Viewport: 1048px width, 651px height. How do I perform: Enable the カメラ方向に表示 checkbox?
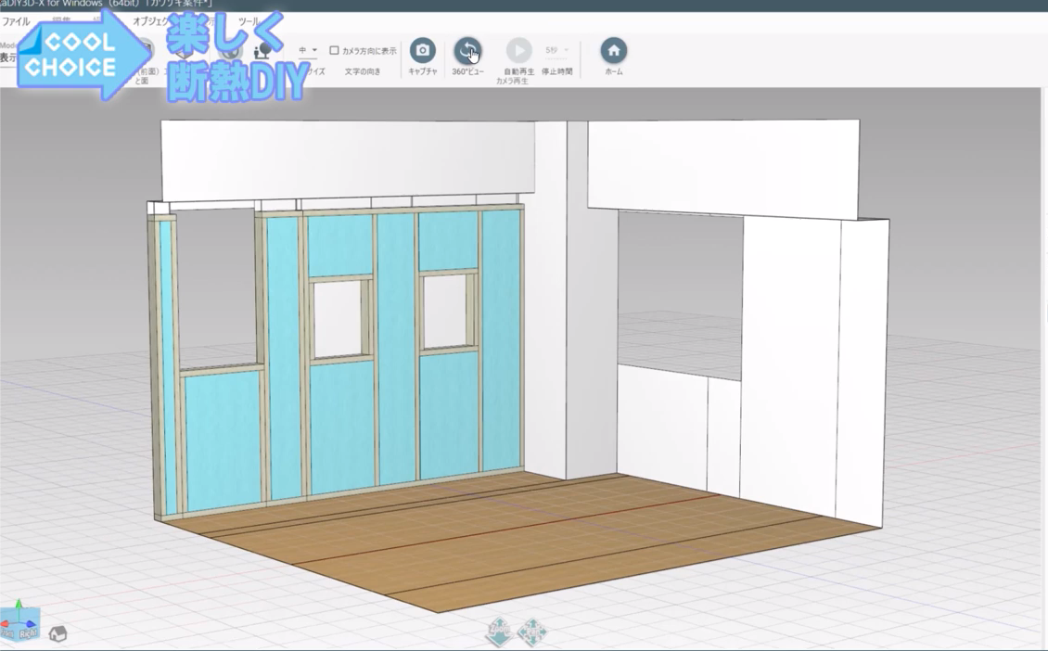332,51
